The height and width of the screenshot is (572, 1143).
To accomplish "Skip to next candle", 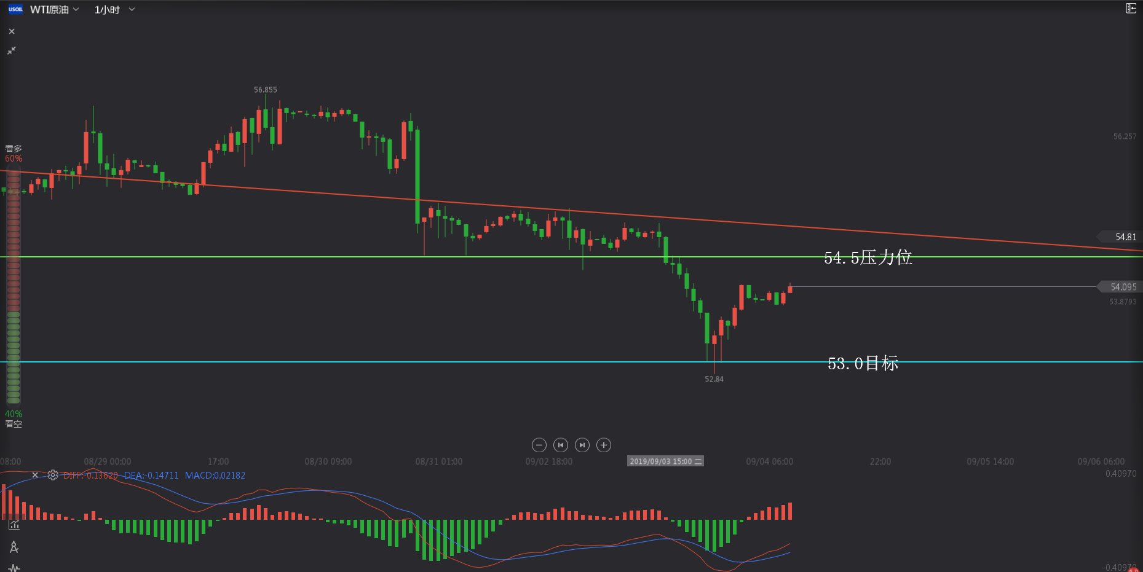I will 582,445.
